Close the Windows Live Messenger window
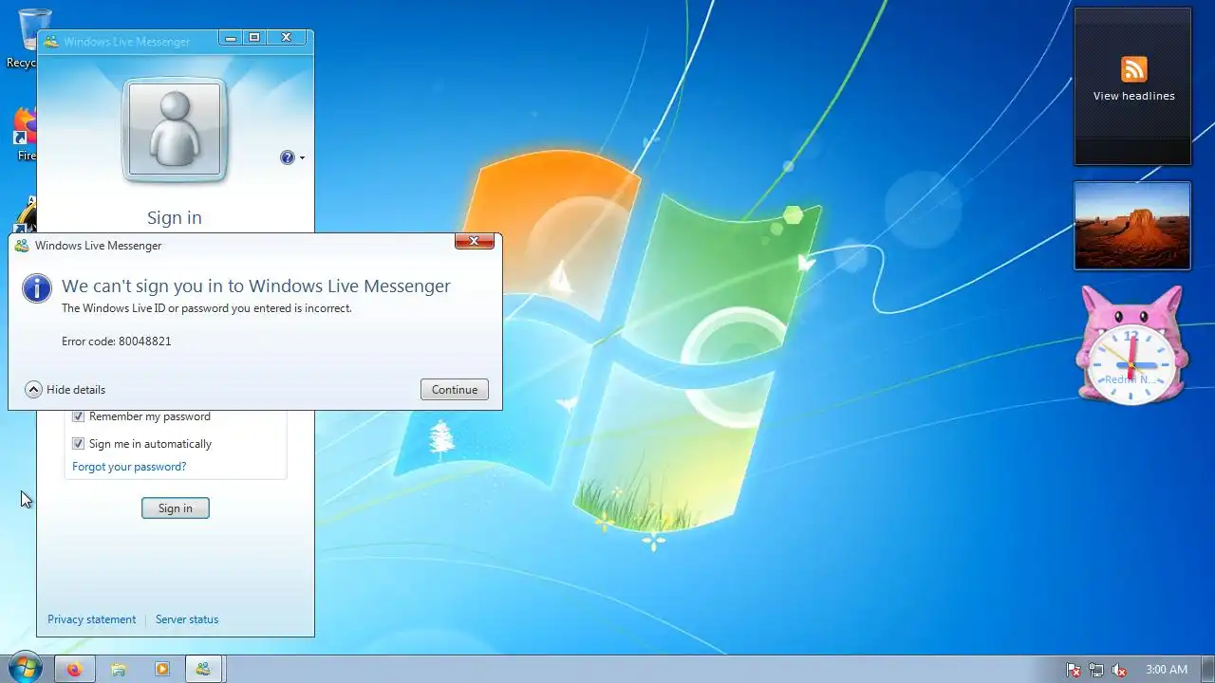The width and height of the screenshot is (1215, 683). (x=286, y=38)
